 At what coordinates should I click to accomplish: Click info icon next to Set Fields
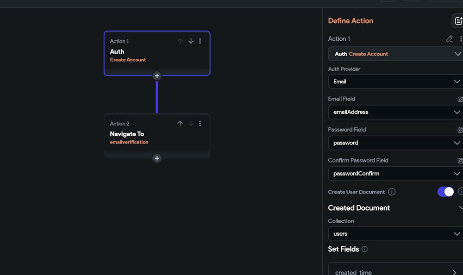click(x=364, y=249)
